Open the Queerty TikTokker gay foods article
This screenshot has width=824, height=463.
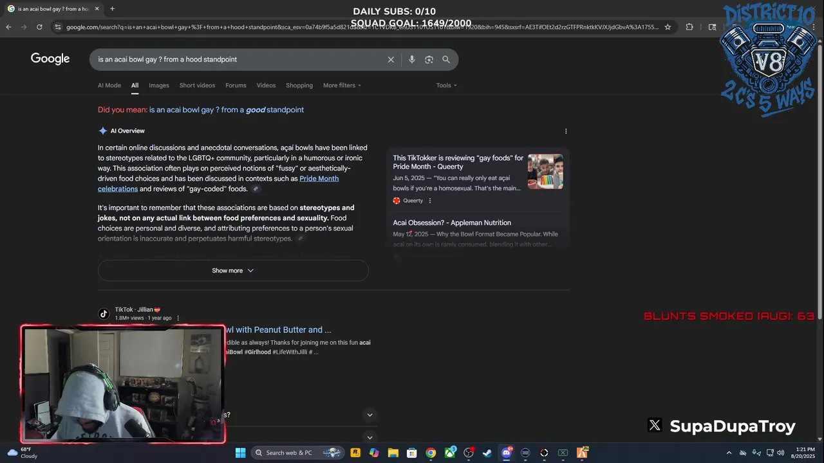458,162
